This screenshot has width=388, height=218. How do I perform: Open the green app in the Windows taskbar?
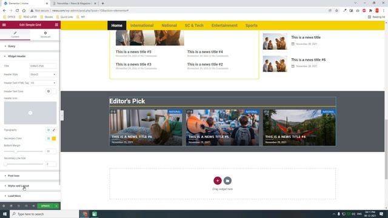(95, 214)
